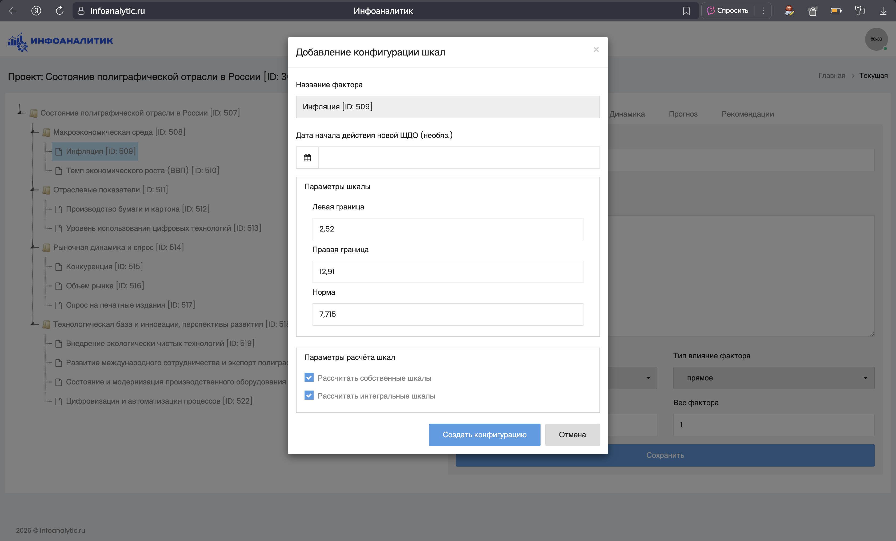Viewport: 896px width, 541px height.
Task: Open the Тип влияние фактора dropdown
Action: tap(773, 378)
